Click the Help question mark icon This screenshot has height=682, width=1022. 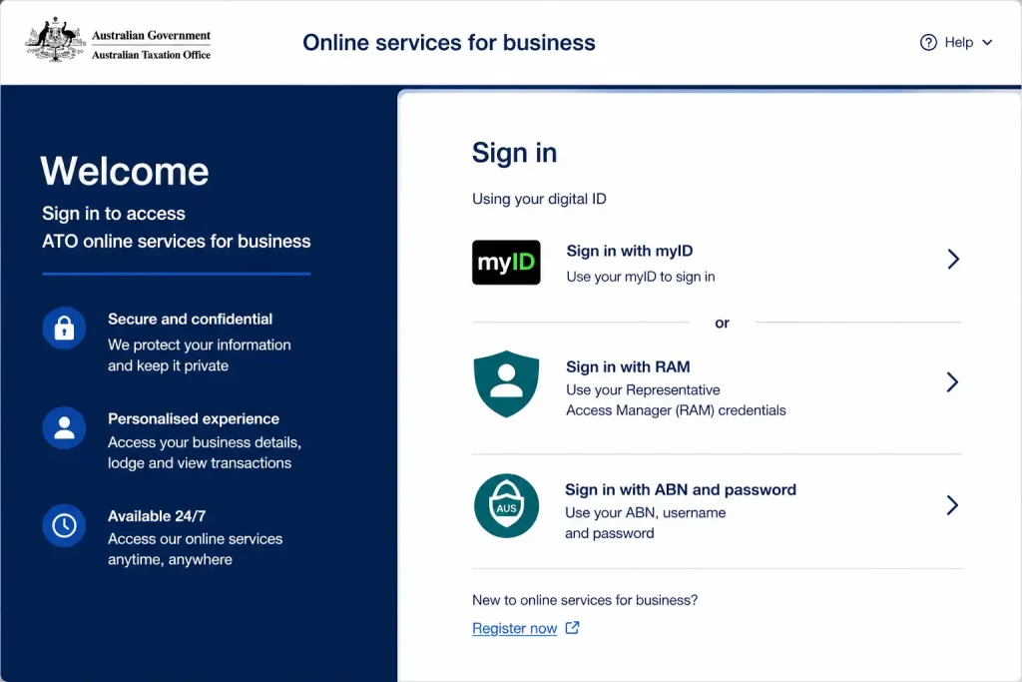click(928, 42)
